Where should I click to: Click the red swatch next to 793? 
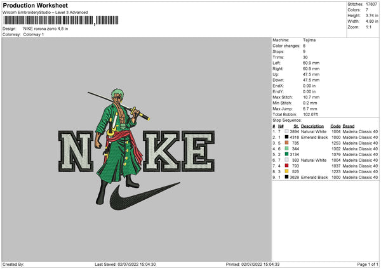tap(287, 166)
